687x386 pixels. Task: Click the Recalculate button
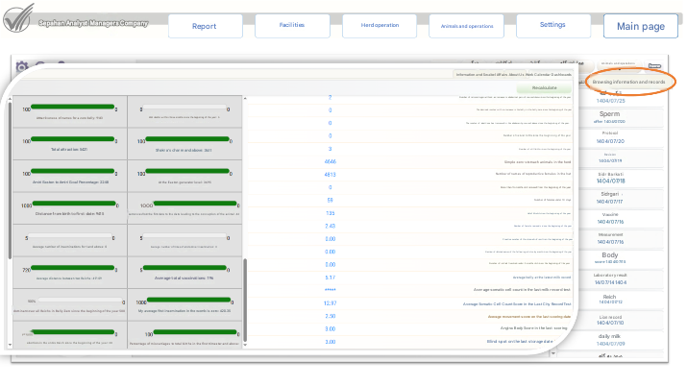coord(544,88)
